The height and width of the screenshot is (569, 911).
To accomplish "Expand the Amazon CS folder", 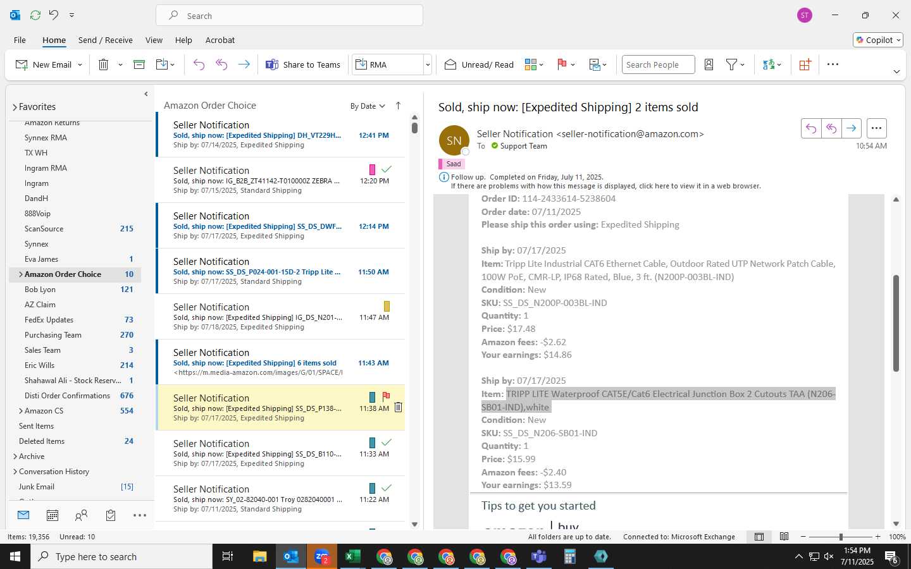I will [21, 411].
